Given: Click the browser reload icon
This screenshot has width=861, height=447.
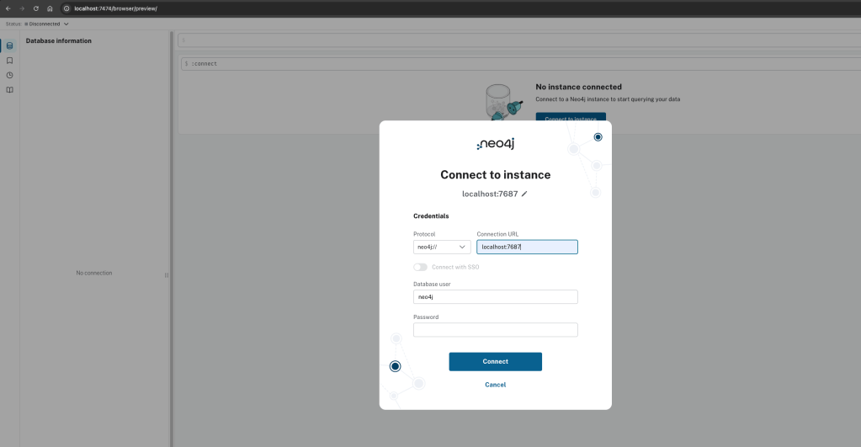Looking at the screenshot, I should [35, 8].
